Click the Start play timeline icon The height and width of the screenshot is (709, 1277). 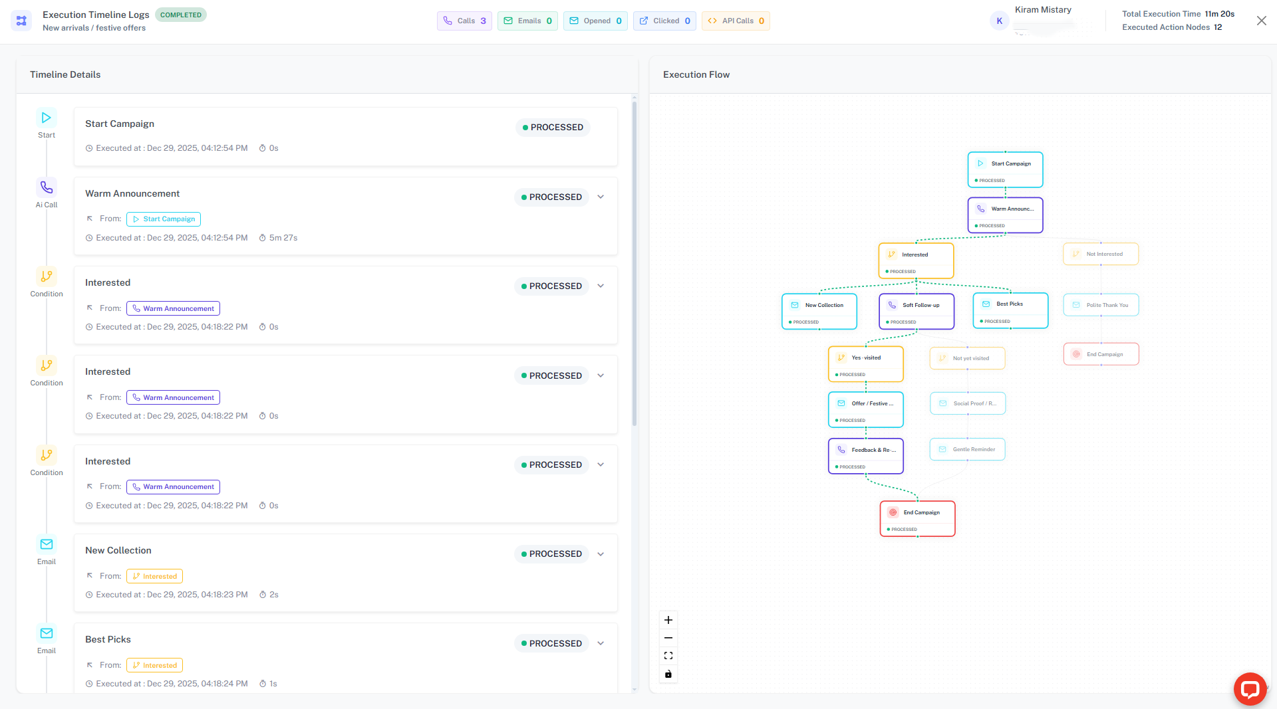47,118
